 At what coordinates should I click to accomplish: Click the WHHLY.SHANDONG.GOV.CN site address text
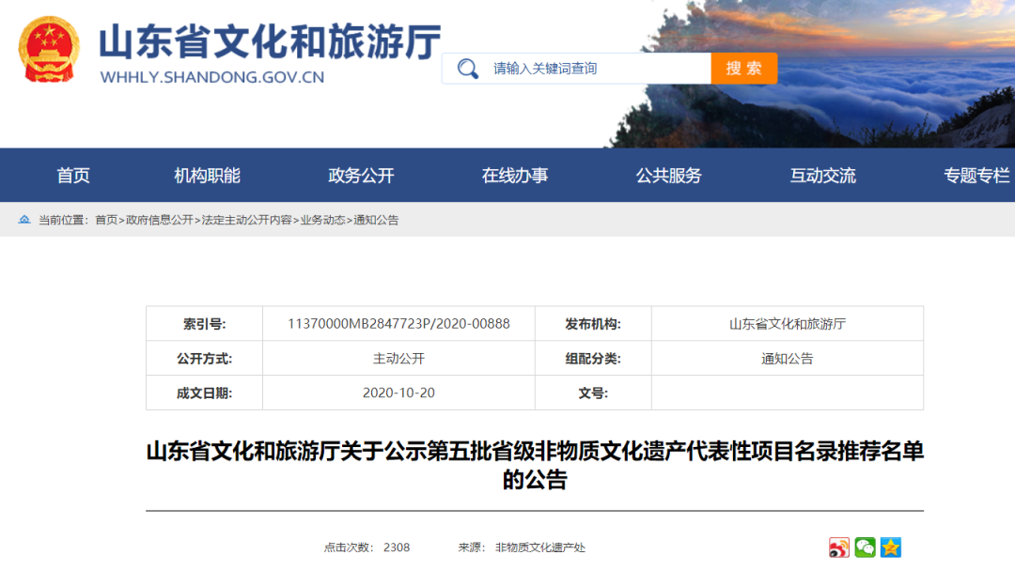coord(212,77)
